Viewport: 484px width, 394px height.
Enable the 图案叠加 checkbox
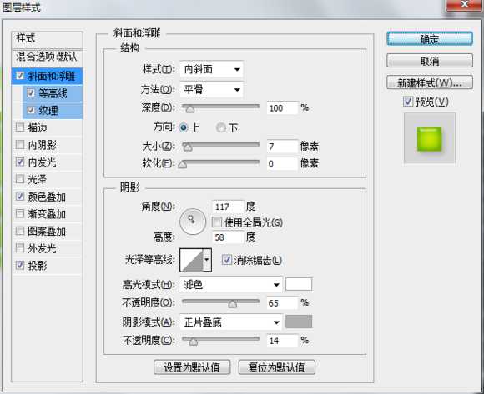point(20,231)
